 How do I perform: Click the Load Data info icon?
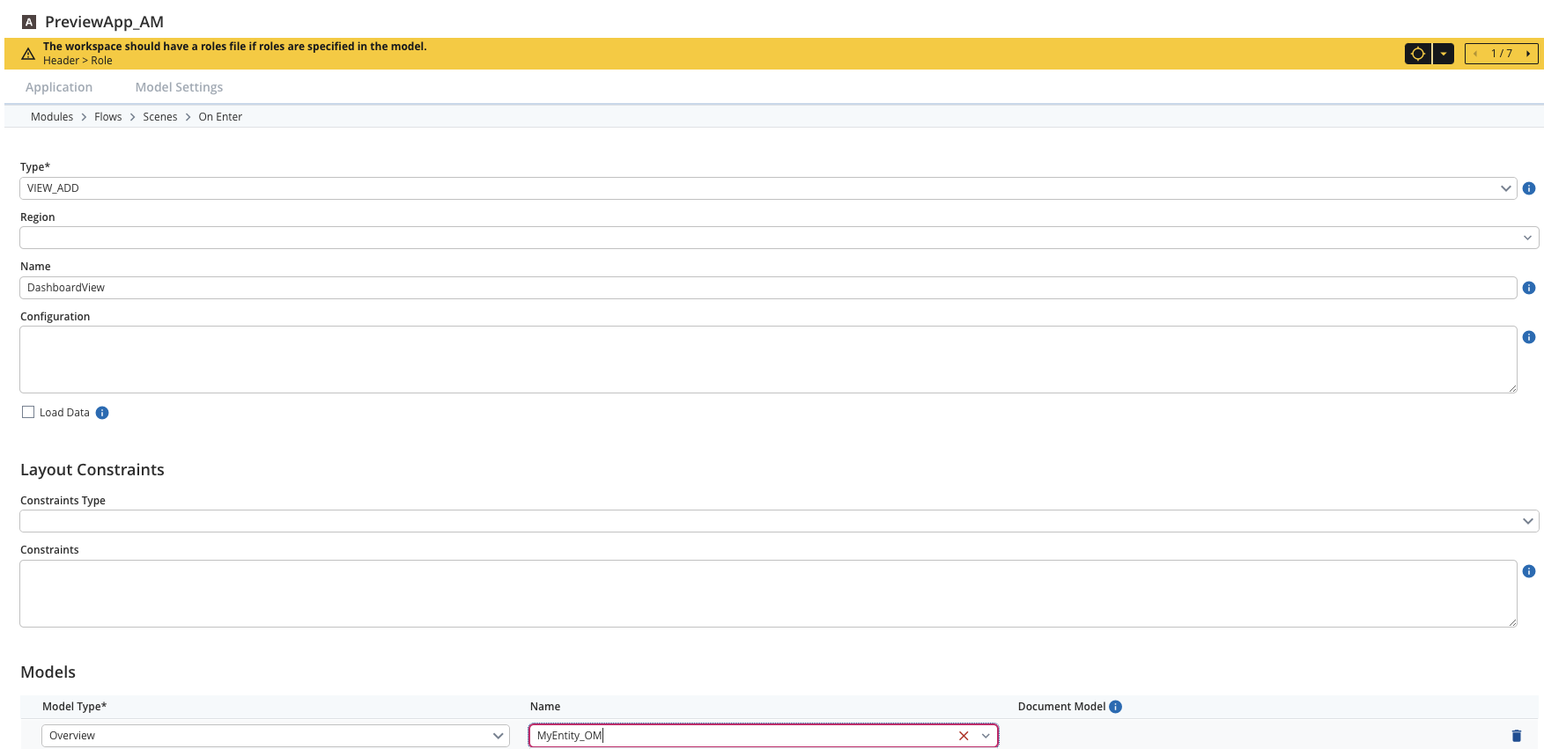click(102, 413)
